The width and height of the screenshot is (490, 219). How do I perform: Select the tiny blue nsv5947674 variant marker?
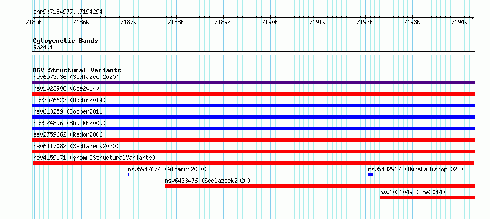129,175
